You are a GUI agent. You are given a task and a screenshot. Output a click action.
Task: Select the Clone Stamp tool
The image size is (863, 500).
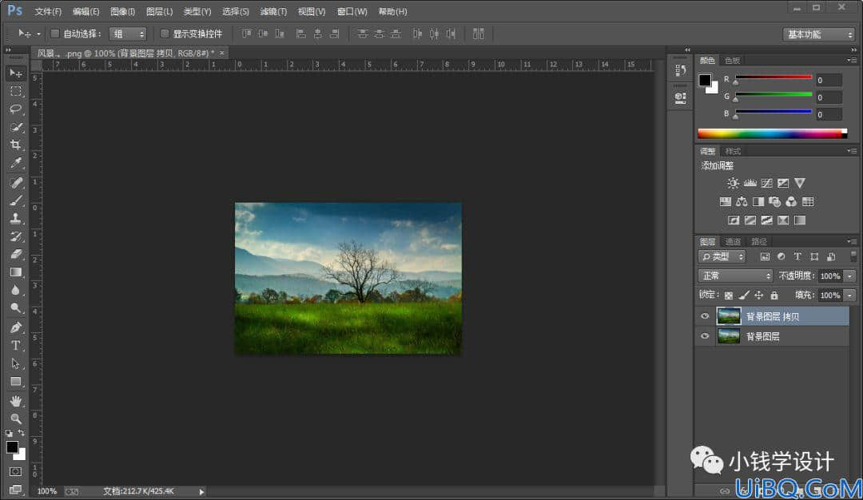coord(15,218)
